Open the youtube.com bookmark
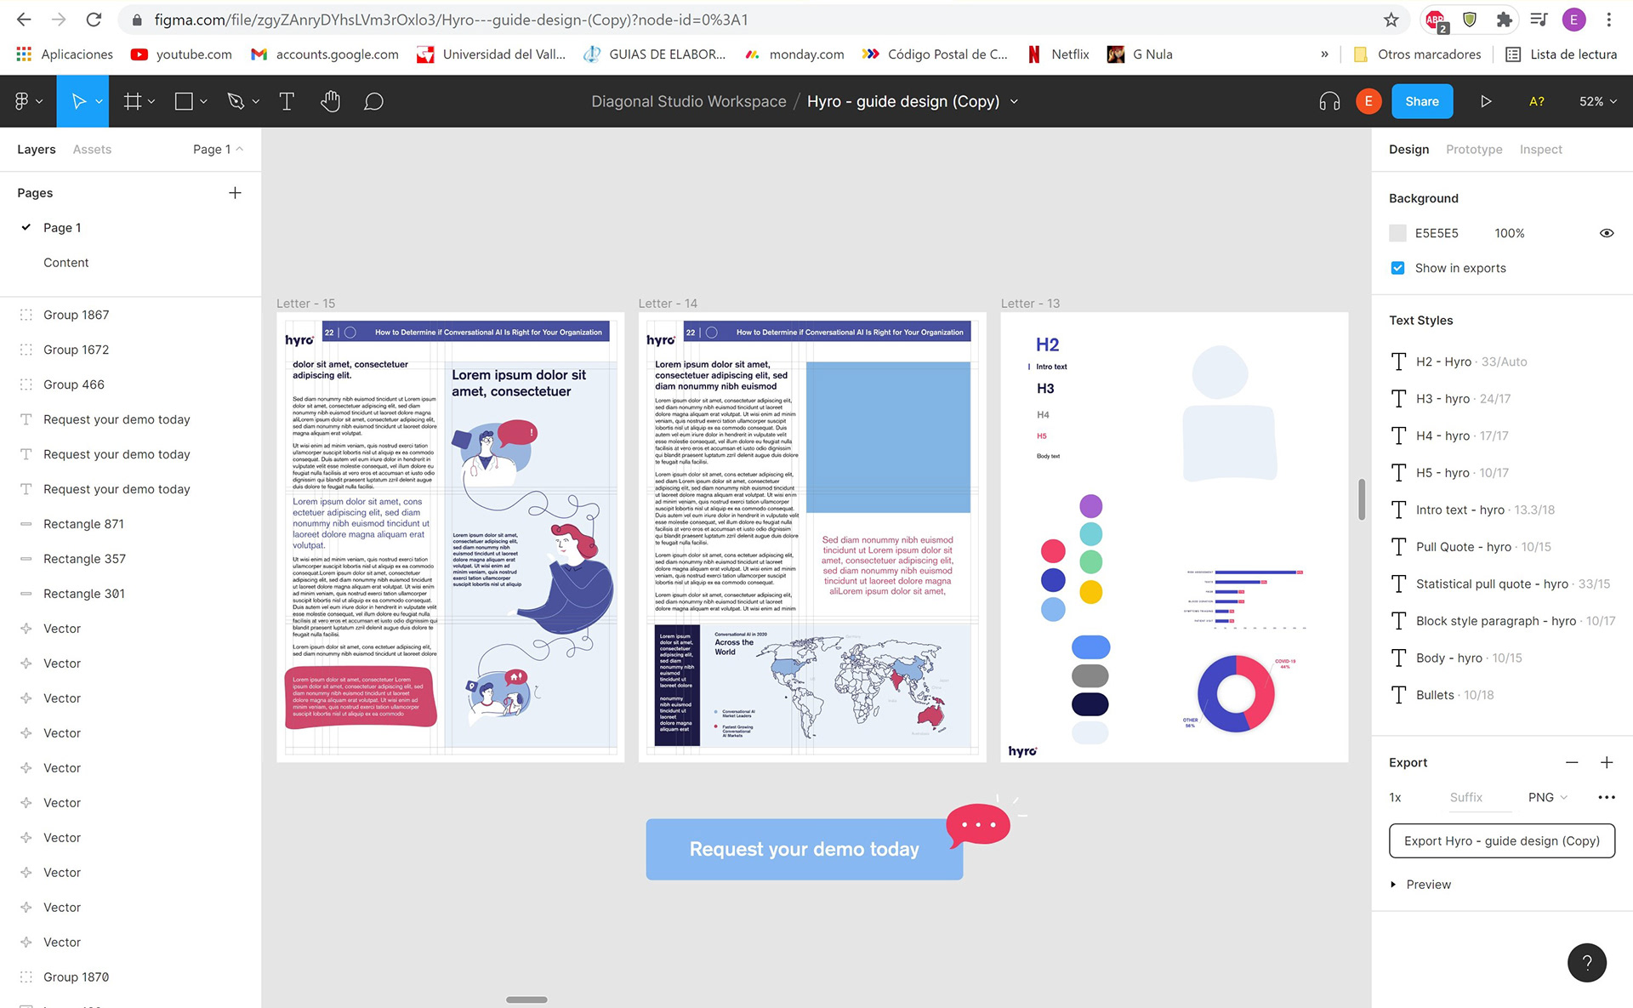 [x=181, y=54]
